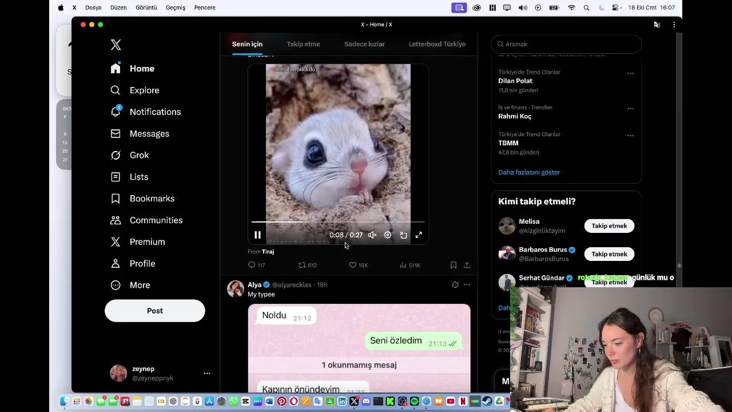Open Grok from the sidebar
Viewport: 732px width, 412px height.
(130, 156)
